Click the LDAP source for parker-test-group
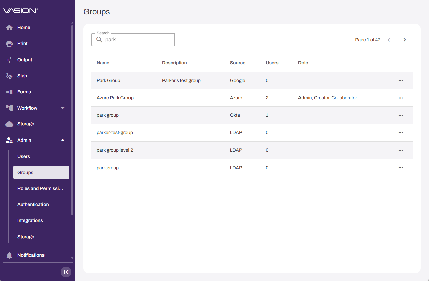429x281 pixels. coord(236,133)
